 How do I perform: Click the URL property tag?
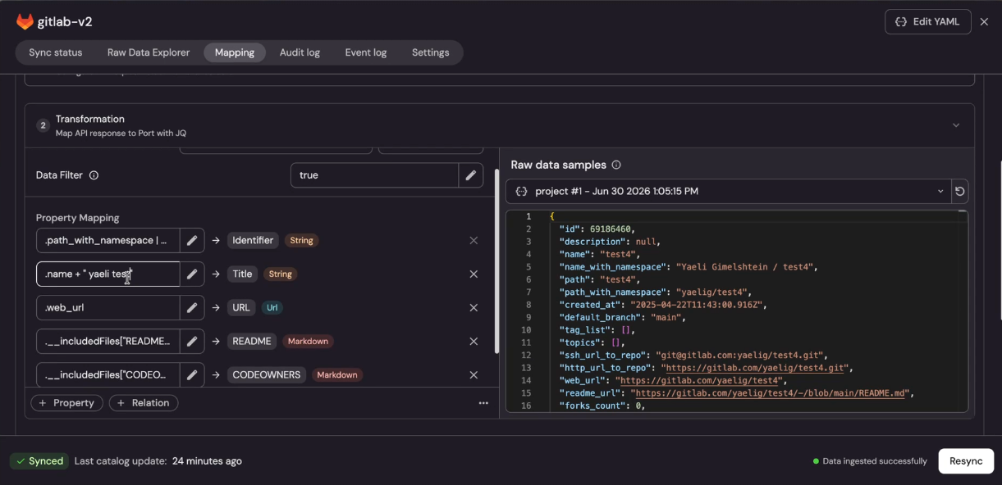[241, 308]
